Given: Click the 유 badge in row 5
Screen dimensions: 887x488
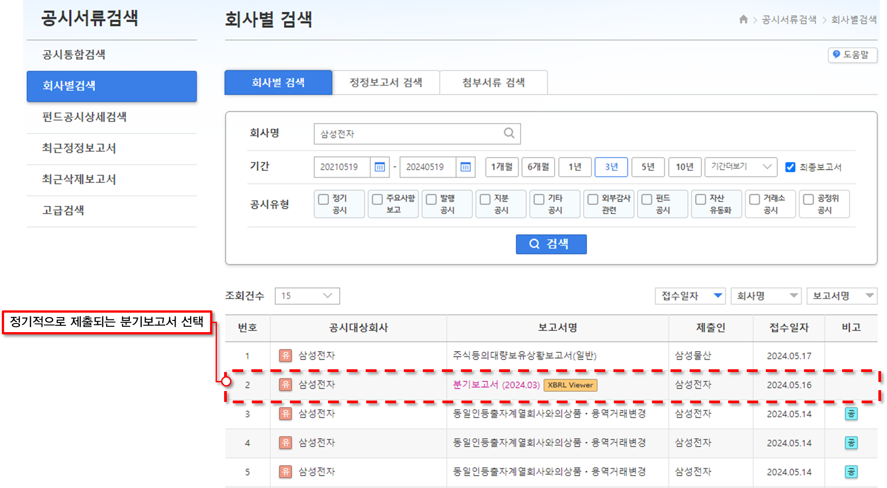Looking at the screenshot, I should (285, 472).
